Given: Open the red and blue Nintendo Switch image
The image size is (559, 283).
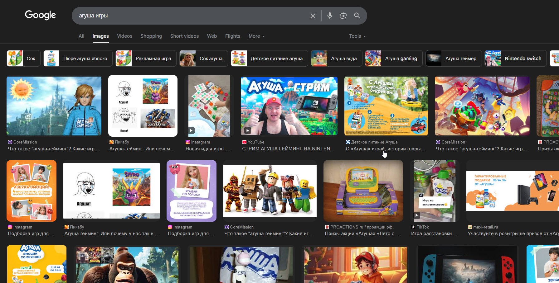Looking at the screenshot, I should 467,265.
